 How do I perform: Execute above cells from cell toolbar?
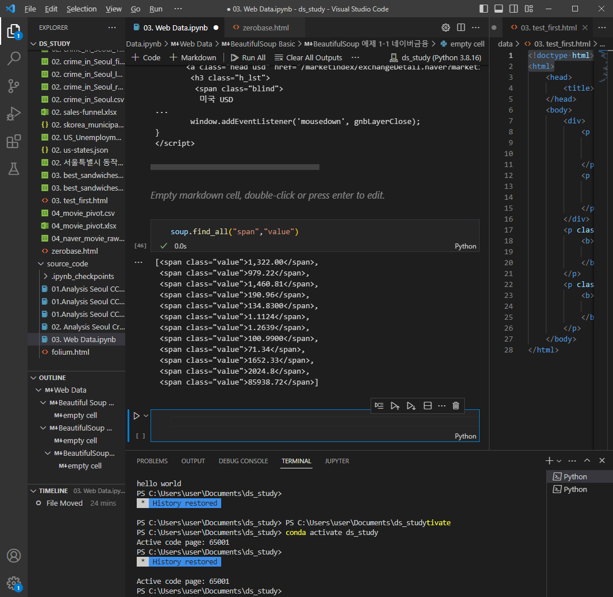pyautogui.click(x=395, y=405)
